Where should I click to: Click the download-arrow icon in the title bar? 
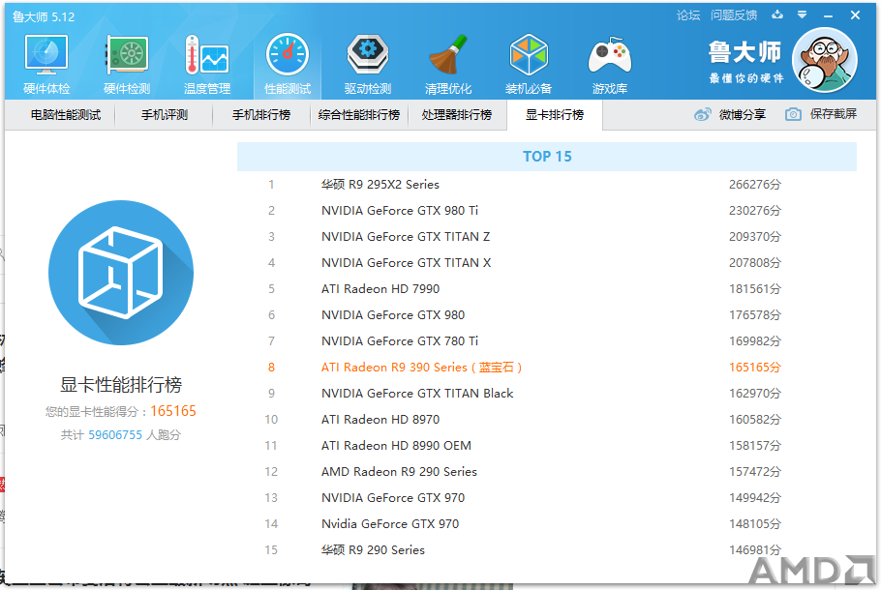coord(777,15)
